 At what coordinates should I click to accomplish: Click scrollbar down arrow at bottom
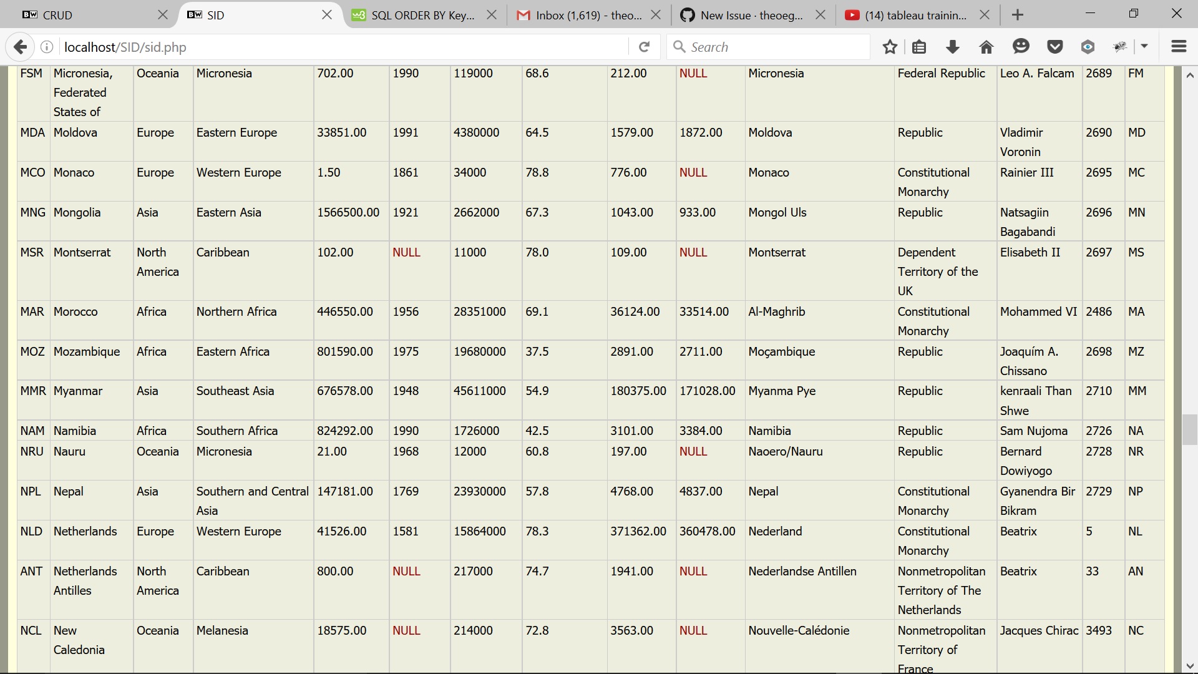(1190, 666)
